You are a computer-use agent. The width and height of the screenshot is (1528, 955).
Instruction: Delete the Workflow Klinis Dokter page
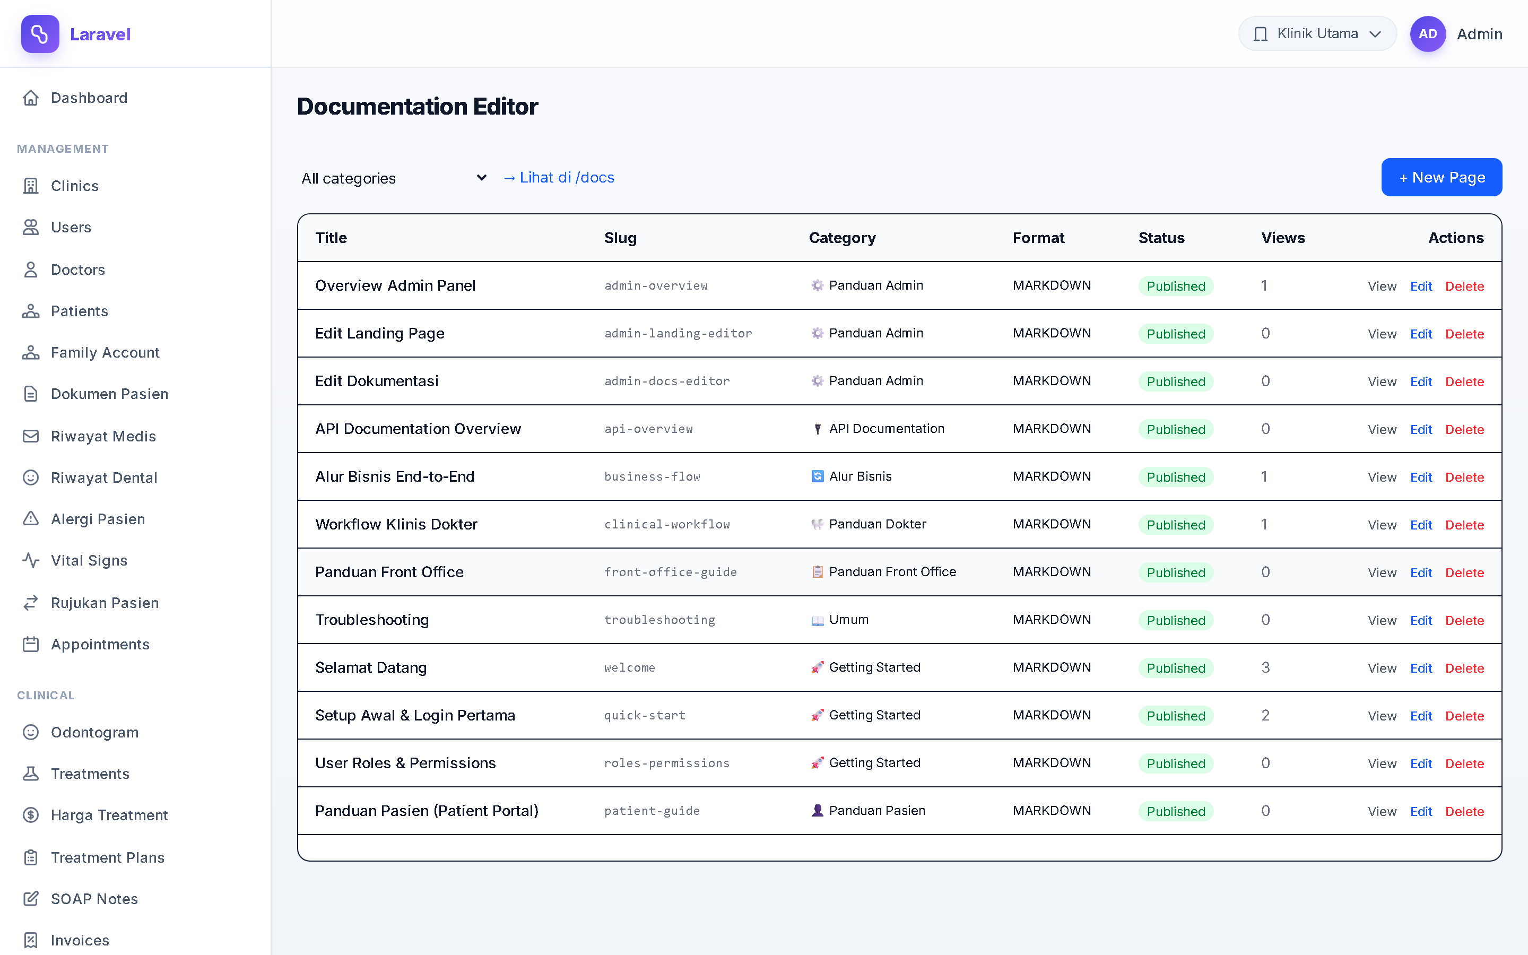[1464, 525]
